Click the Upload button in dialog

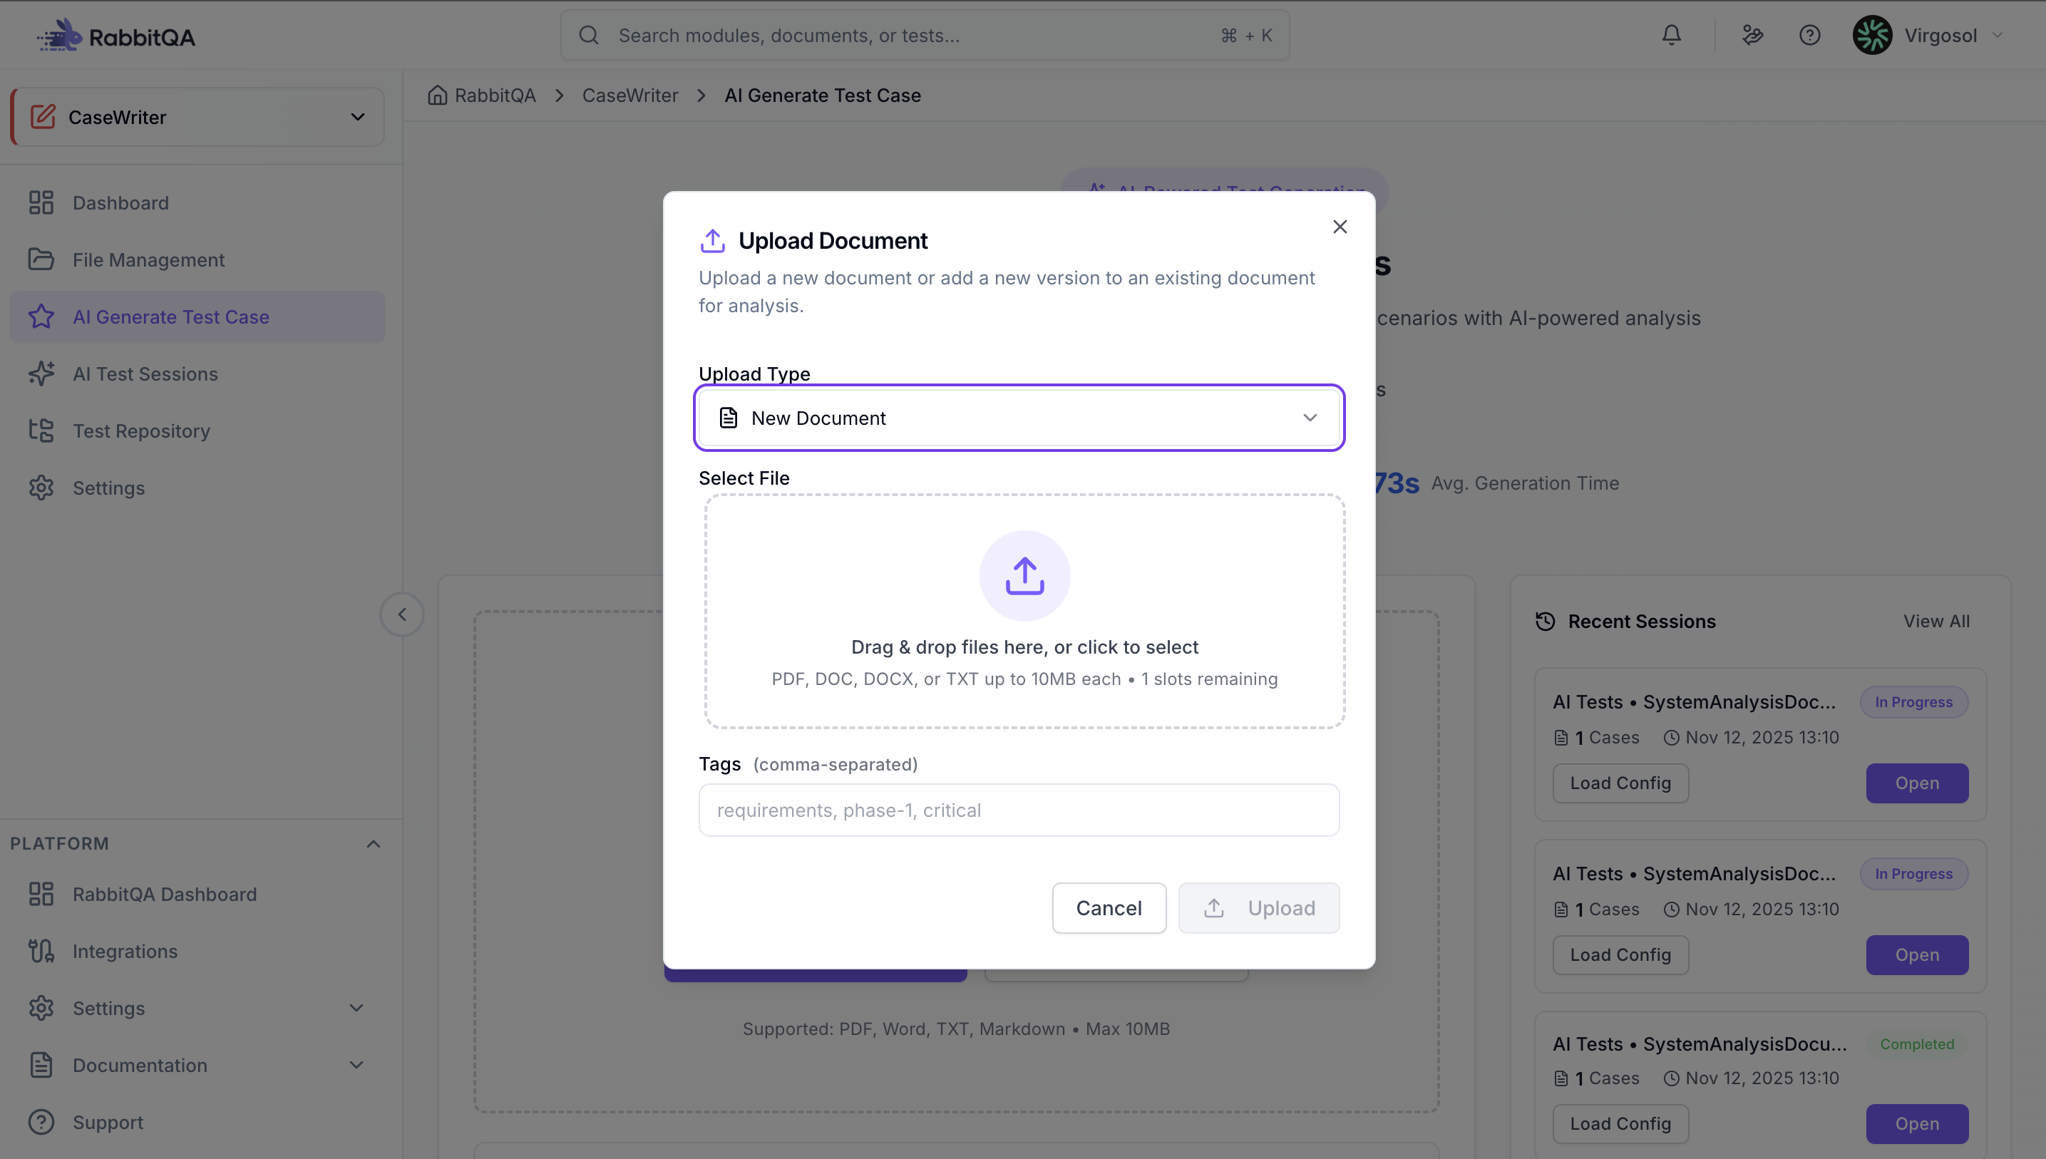point(1259,908)
